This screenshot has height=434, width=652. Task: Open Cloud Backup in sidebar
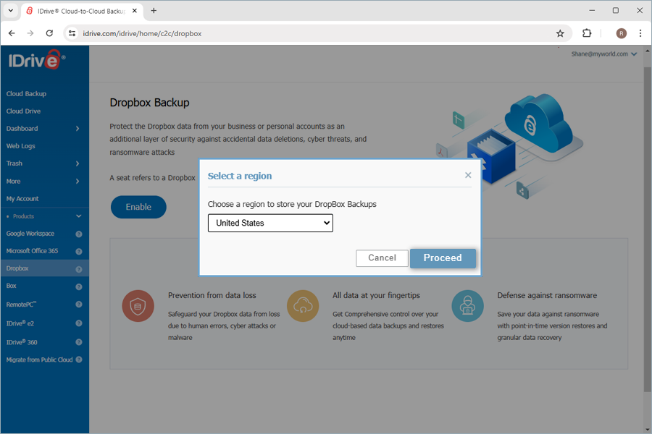pos(26,94)
